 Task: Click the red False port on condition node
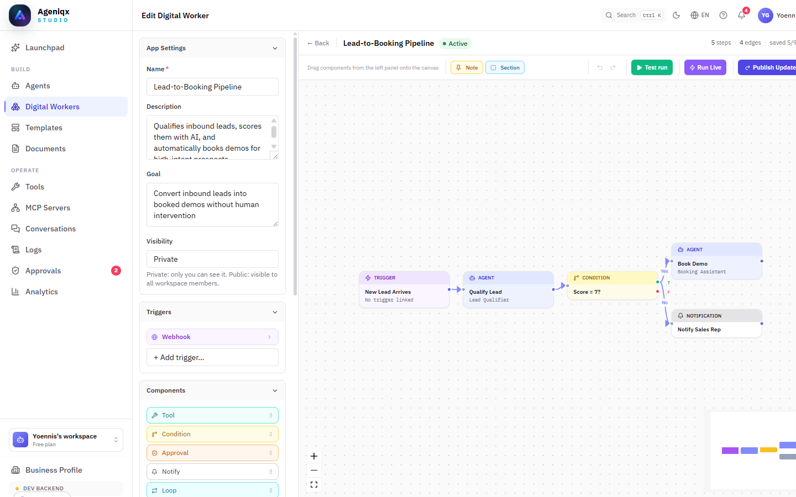[657, 292]
